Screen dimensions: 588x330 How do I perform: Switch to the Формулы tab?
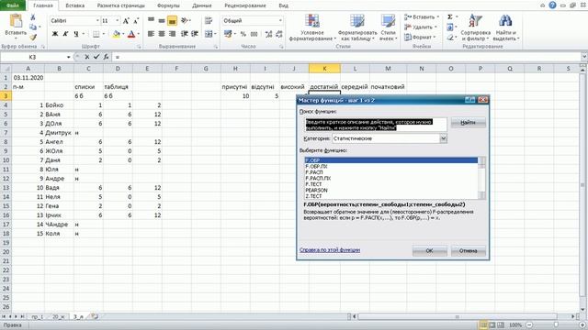coord(168,5)
